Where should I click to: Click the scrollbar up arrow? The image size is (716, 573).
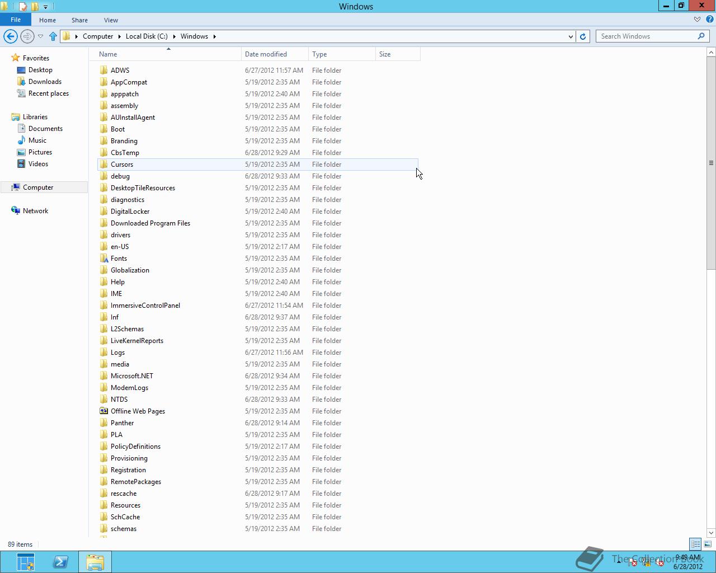coord(711,52)
